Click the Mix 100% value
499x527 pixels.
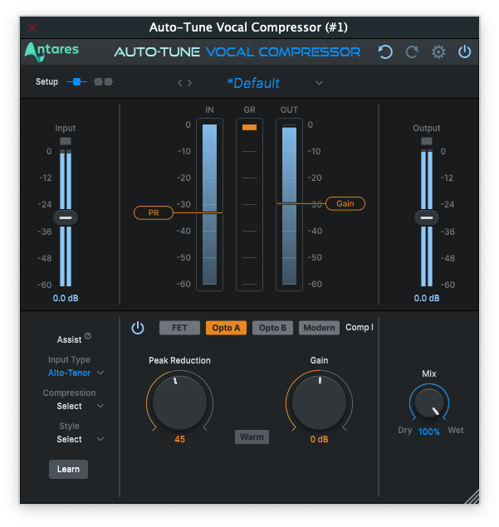point(429,432)
